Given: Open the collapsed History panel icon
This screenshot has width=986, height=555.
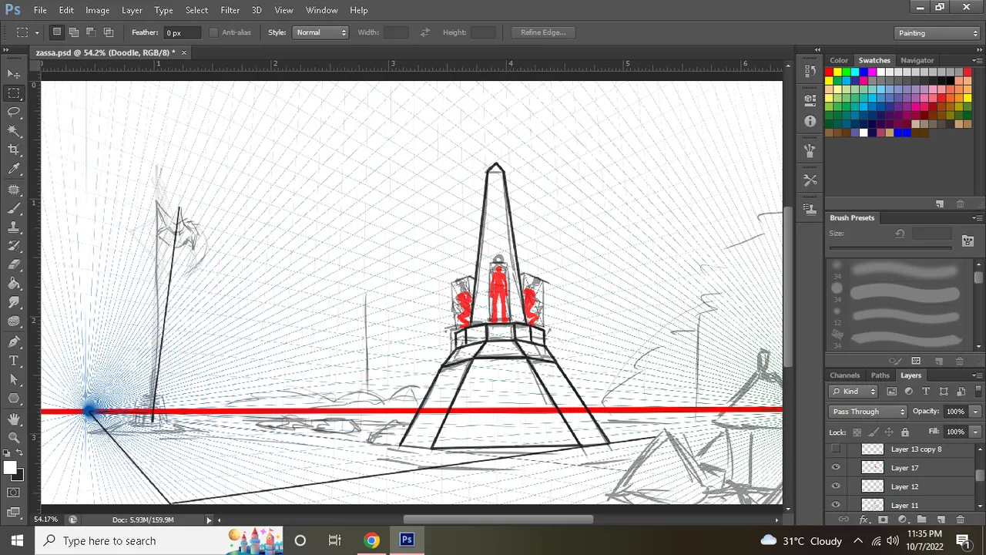Looking at the screenshot, I should 810,70.
